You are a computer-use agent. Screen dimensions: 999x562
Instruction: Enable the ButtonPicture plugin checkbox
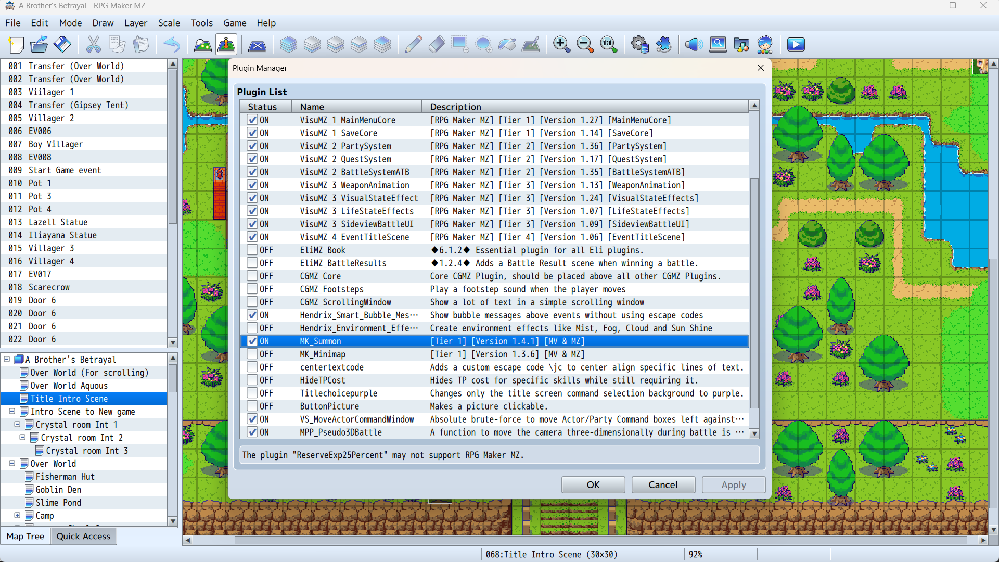(252, 406)
